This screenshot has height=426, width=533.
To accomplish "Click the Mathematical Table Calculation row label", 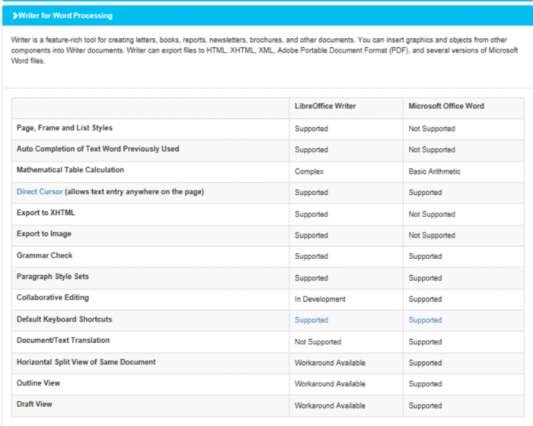I will coord(70,170).
